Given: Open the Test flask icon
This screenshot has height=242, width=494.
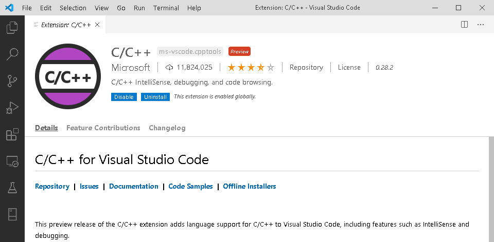Looking at the screenshot, I should [12, 188].
